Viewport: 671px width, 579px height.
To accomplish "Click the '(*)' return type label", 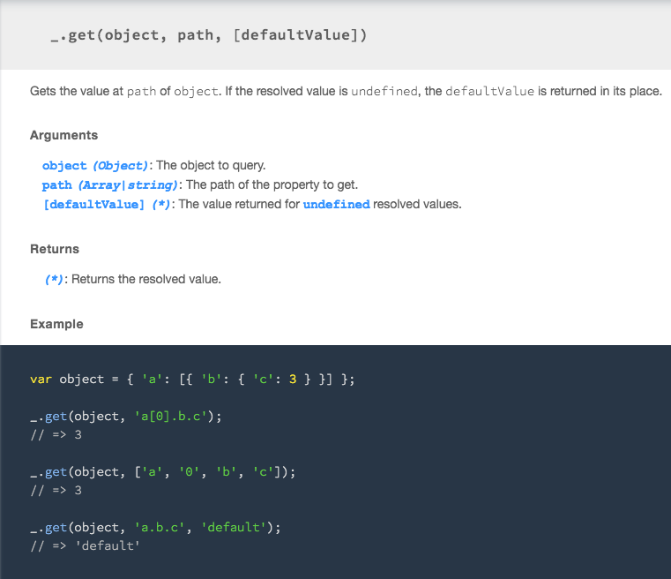I will pyautogui.click(x=54, y=280).
